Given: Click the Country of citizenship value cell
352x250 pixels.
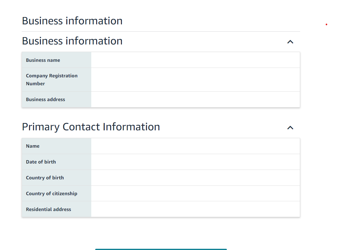Looking at the screenshot, I should (x=195, y=193).
